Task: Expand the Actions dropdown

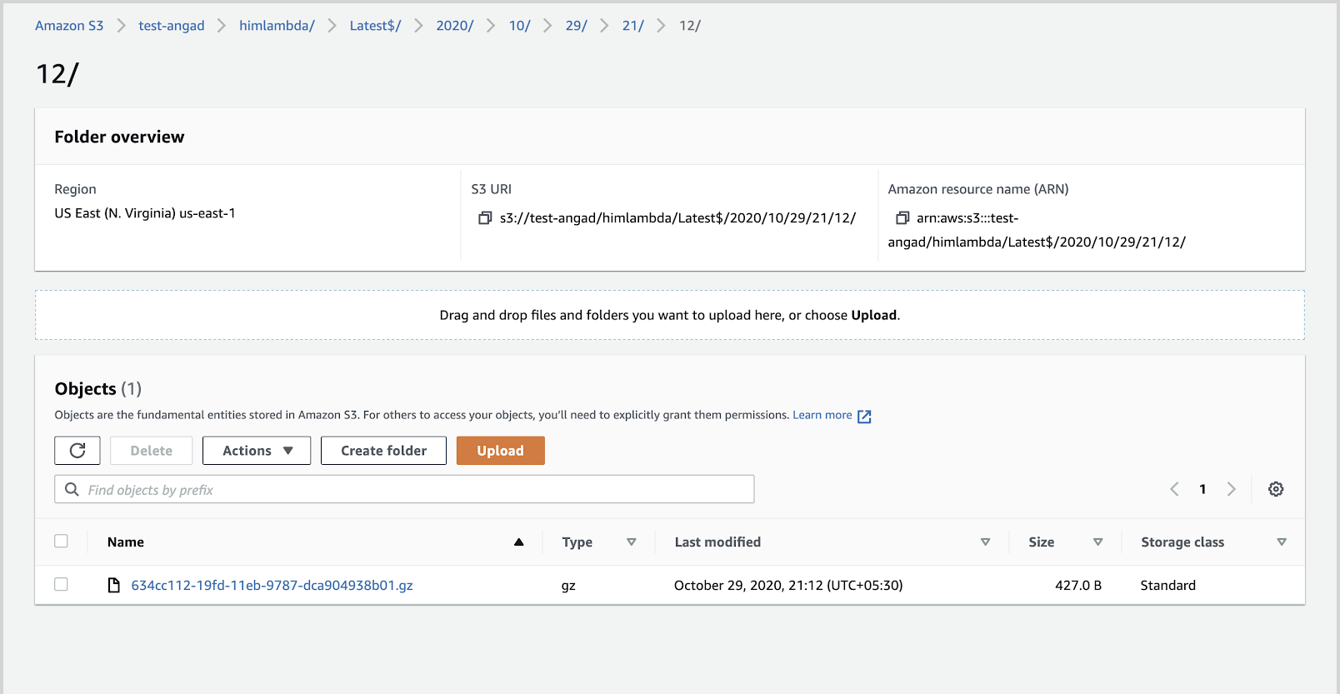Action: tap(257, 451)
